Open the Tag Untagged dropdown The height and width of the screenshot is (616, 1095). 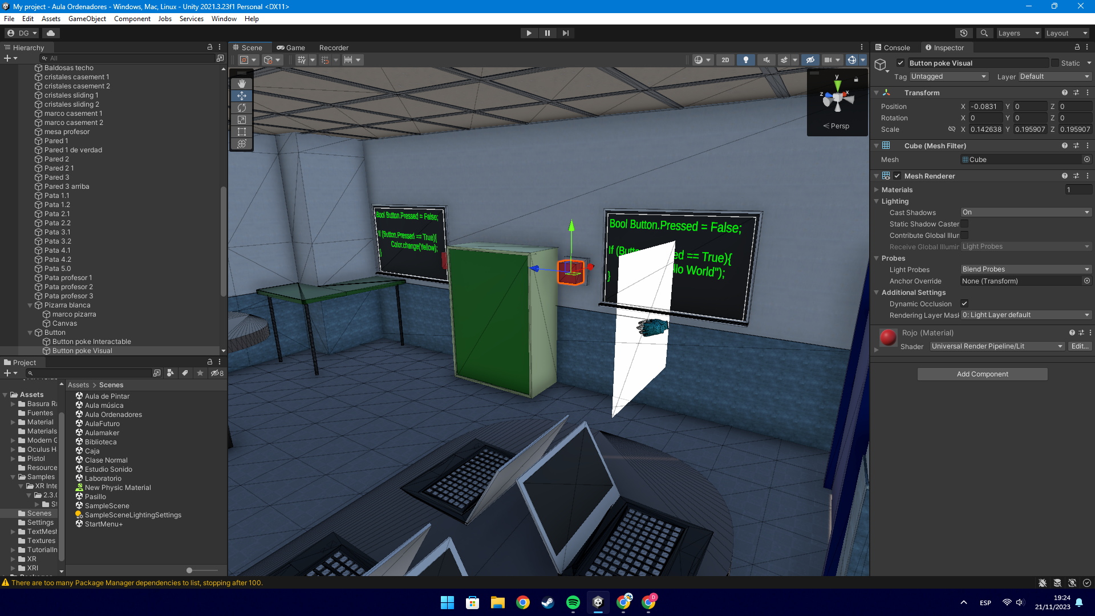click(x=948, y=76)
